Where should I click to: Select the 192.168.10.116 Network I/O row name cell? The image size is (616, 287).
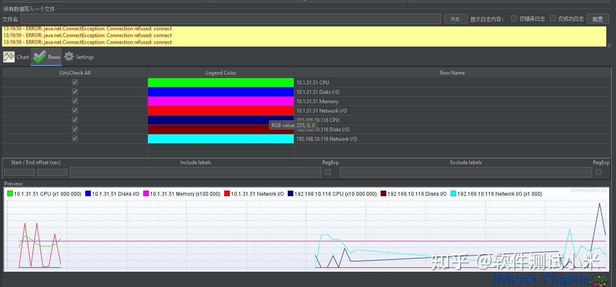pos(452,139)
